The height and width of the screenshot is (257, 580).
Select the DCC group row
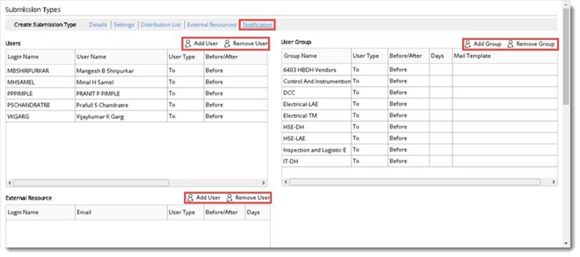click(419, 93)
